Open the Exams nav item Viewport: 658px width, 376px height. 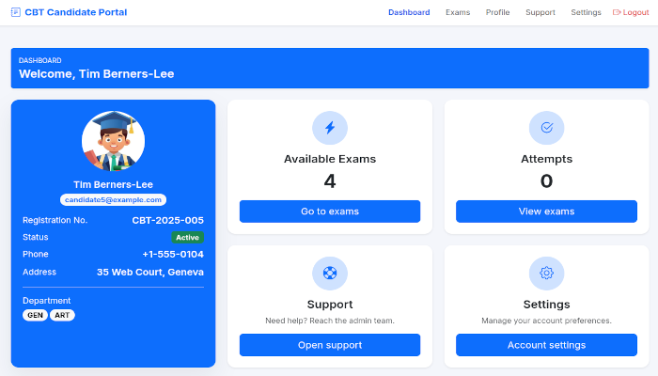[x=458, y=12]
